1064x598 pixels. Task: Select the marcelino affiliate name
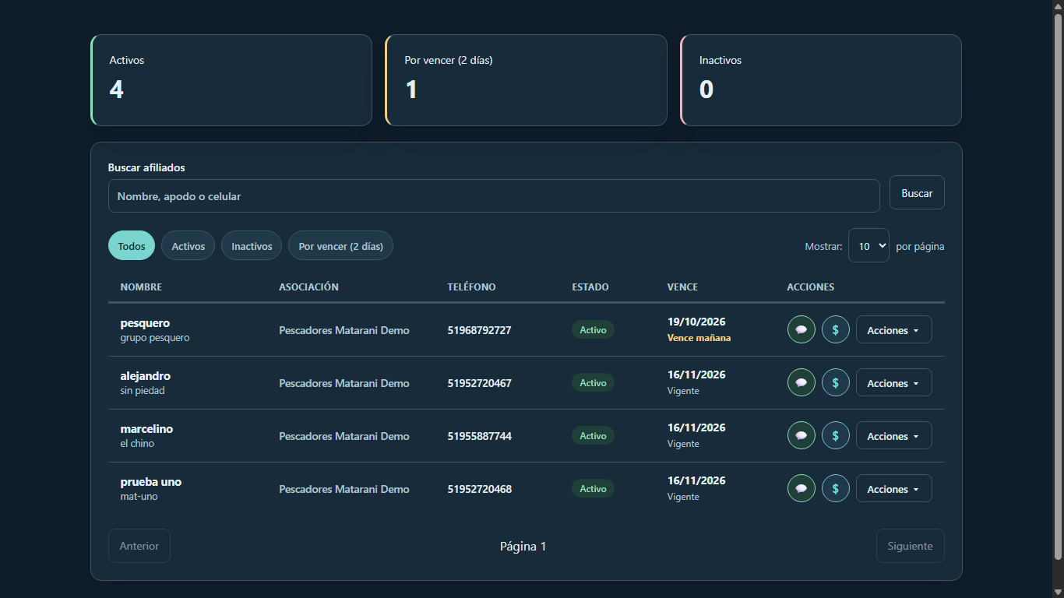146,428
